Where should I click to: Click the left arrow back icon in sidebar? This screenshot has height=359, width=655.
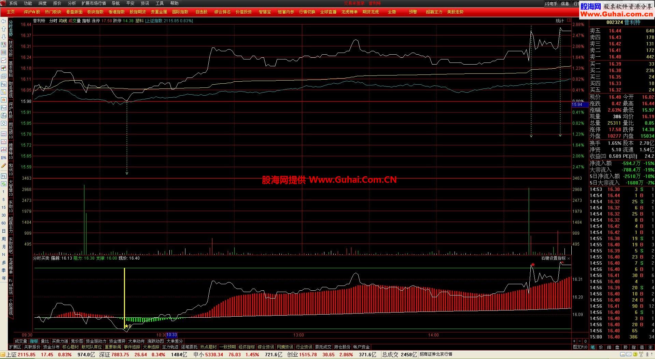[3, 21]
